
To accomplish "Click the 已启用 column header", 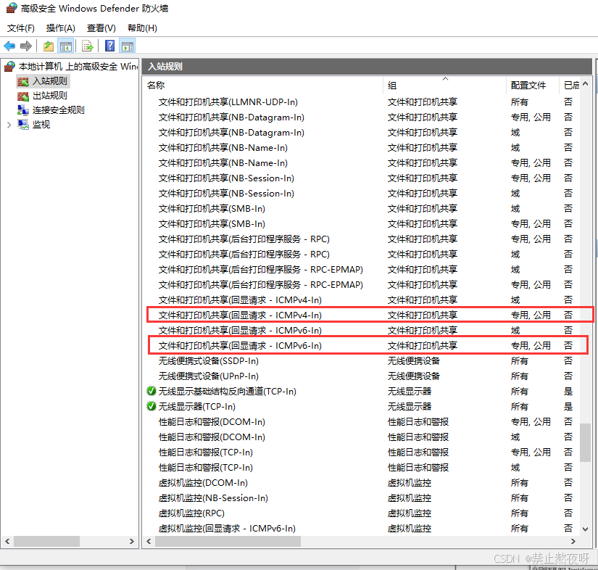I will point(572,85).
